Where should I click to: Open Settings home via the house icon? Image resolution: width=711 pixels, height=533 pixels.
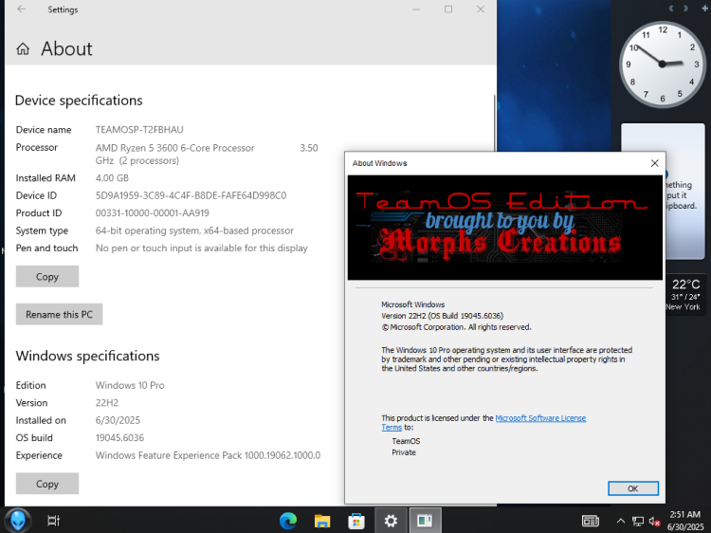(x=23, y=48)
